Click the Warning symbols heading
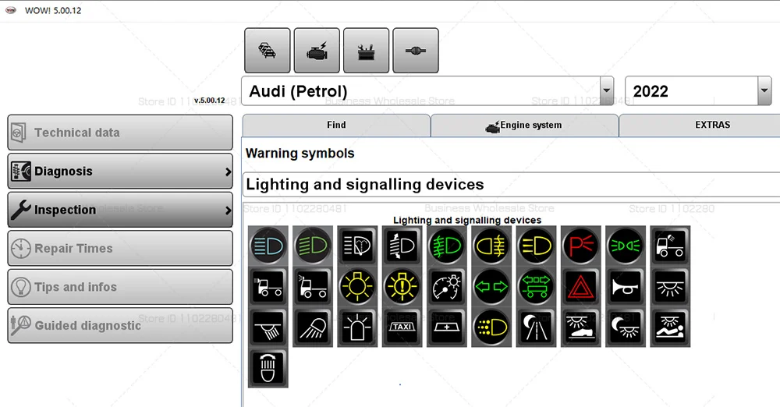Viewport: 780px width, 407px height. [300, 154]
